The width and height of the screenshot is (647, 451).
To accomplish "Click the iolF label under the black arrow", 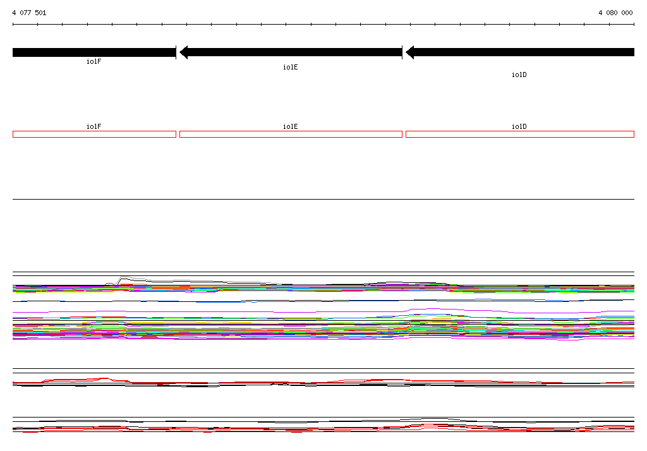I will [x=94, y=61].
